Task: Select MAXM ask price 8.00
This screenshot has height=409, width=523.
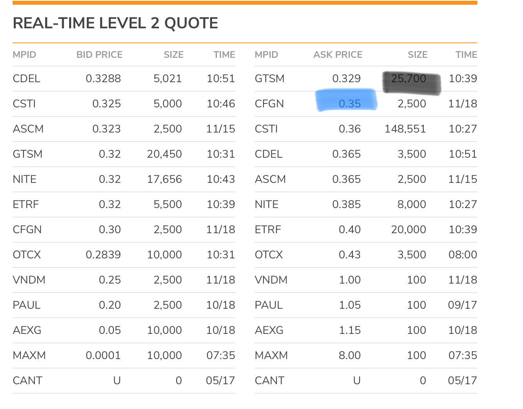Action: [349, 356]
